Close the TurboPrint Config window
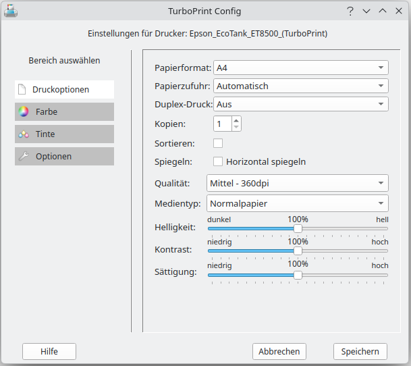The image size is (411, 366). click(x=399, y=11)
